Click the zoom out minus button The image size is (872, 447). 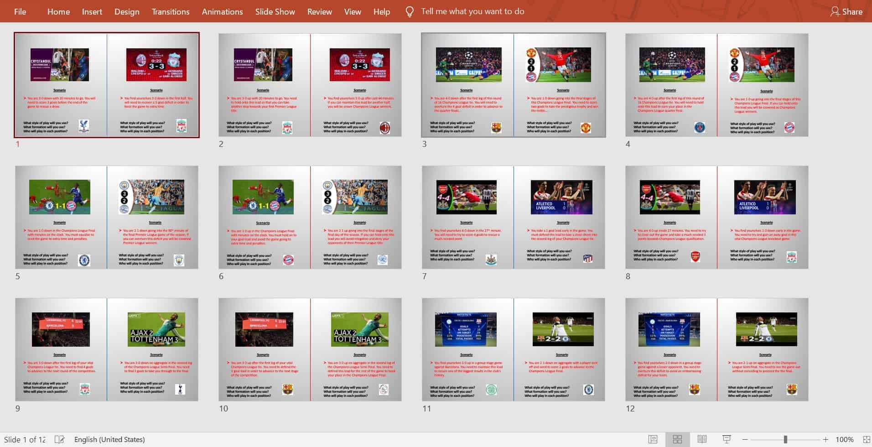(745, 440)
